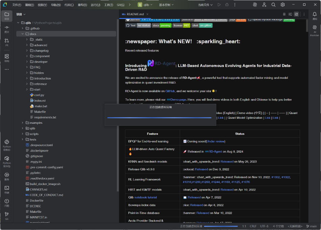Click the CRLF line separator widget

pos(253,226)
